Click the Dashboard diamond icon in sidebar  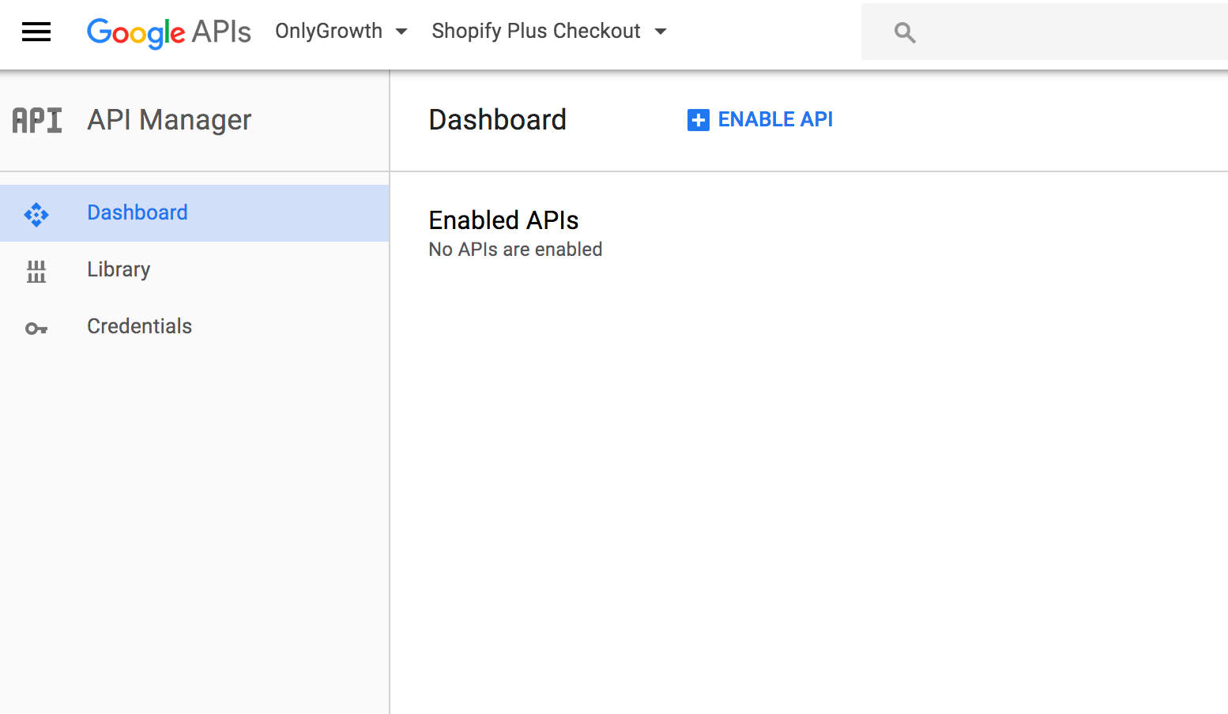tap(36, 214)
